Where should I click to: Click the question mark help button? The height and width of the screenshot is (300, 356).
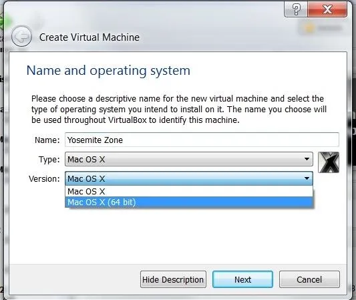[296, 9]
